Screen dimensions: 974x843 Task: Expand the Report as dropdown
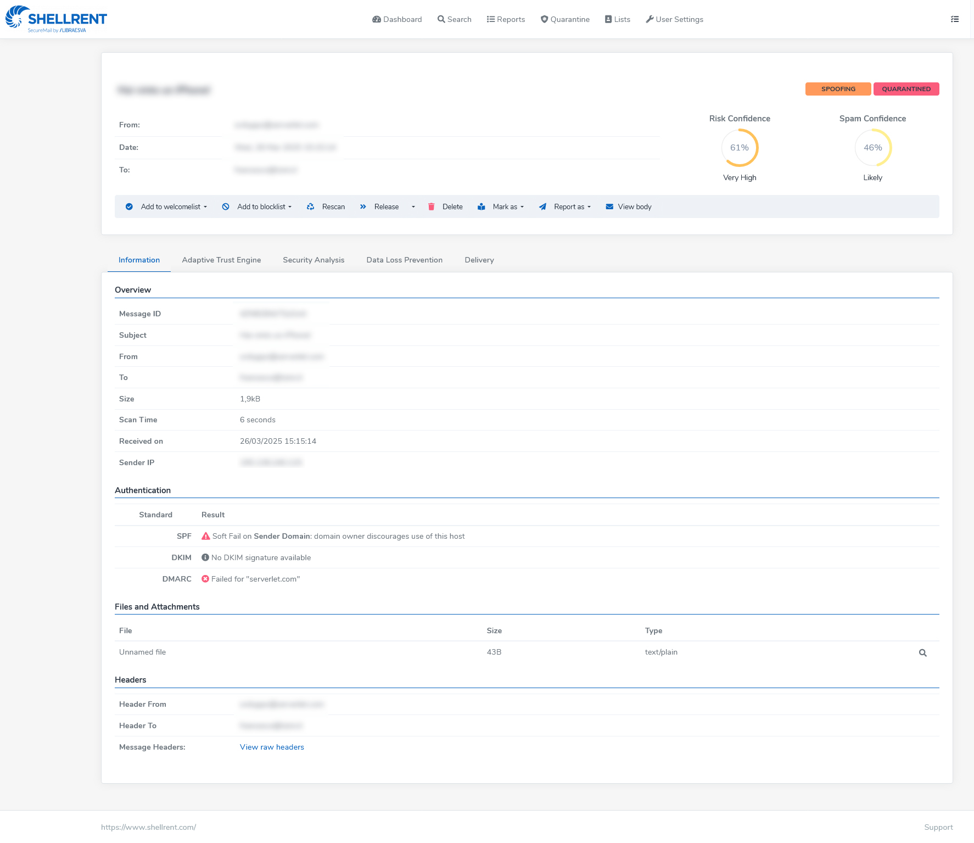pyautogui.click(x=572, y=207)
